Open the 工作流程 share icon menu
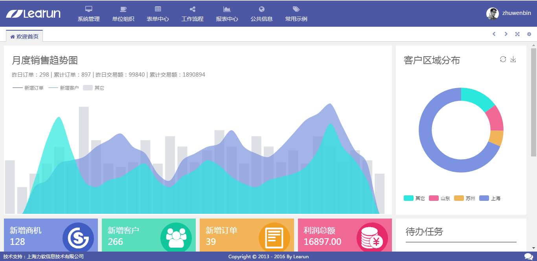The width and height of the screenshot is (537, 261). click(192, 14)
